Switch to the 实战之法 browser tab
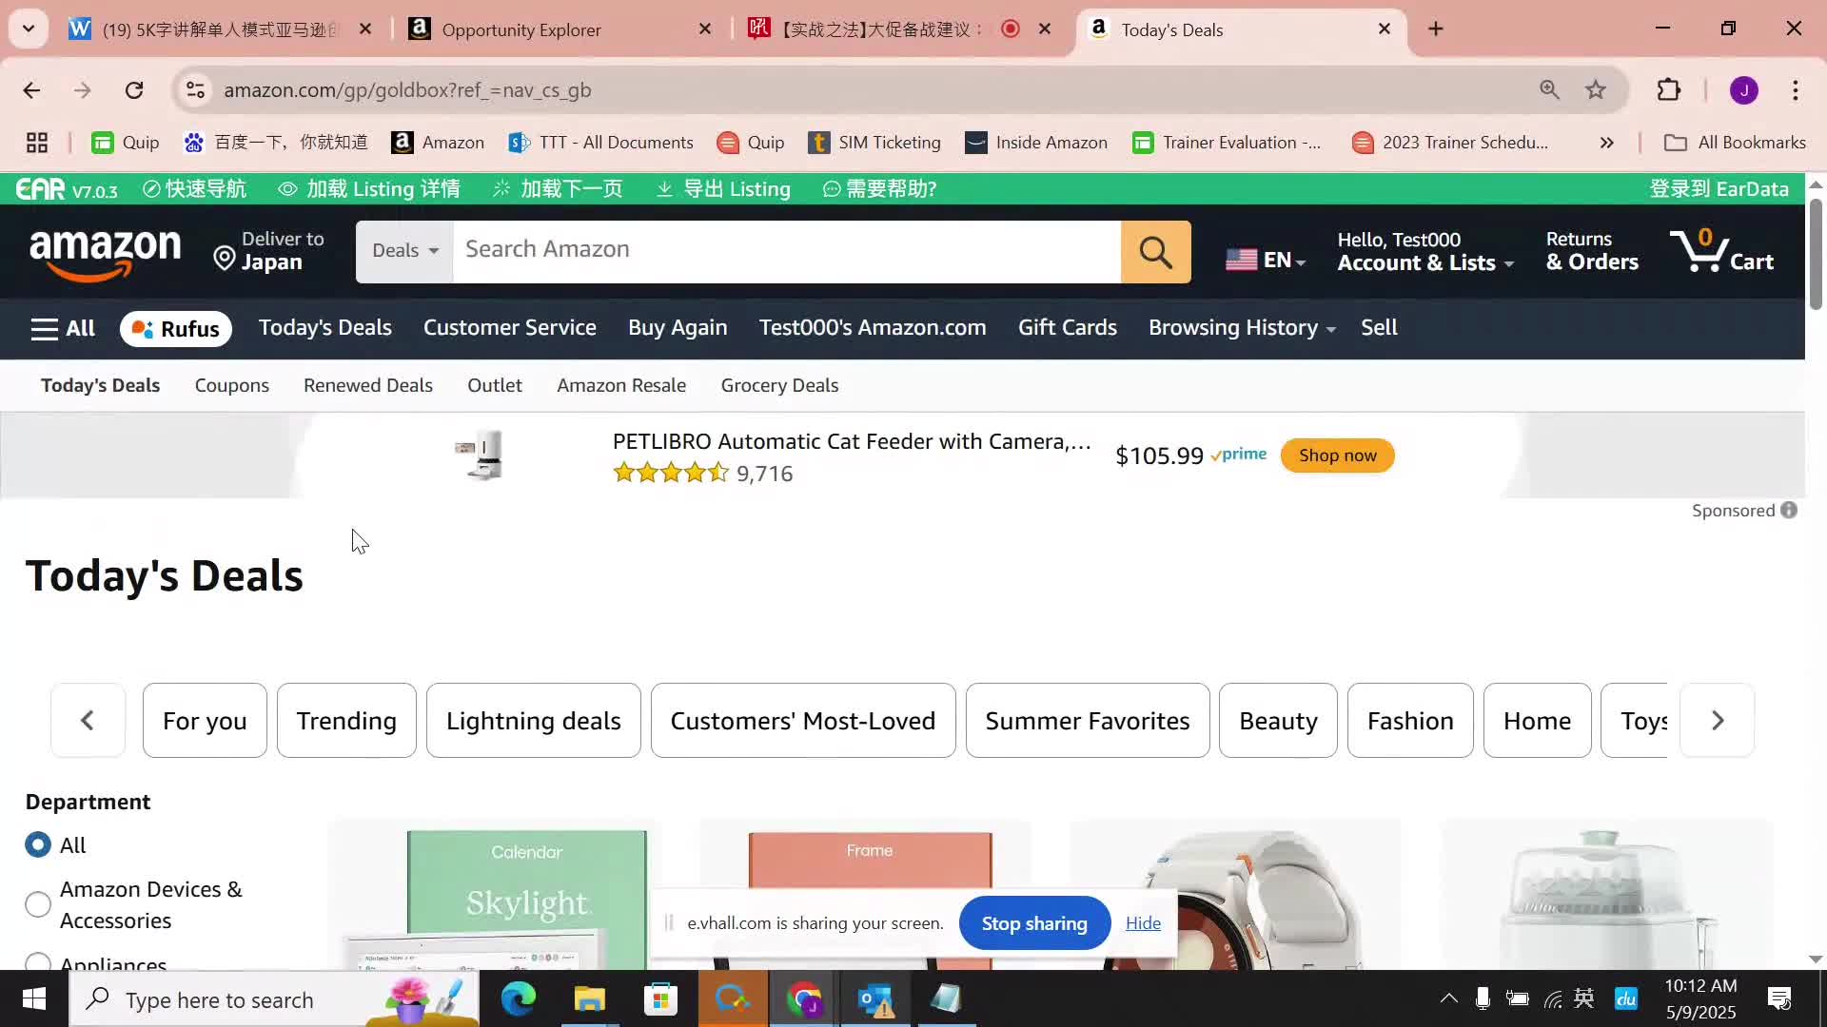The width and height of the screenshot is (1827, 1027). [899, 29]
